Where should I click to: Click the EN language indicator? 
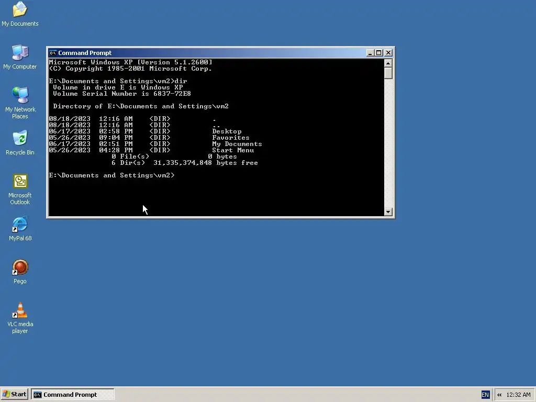(485, 395)
